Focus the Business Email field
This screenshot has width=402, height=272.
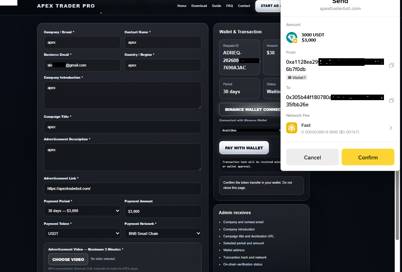point(82,65)
